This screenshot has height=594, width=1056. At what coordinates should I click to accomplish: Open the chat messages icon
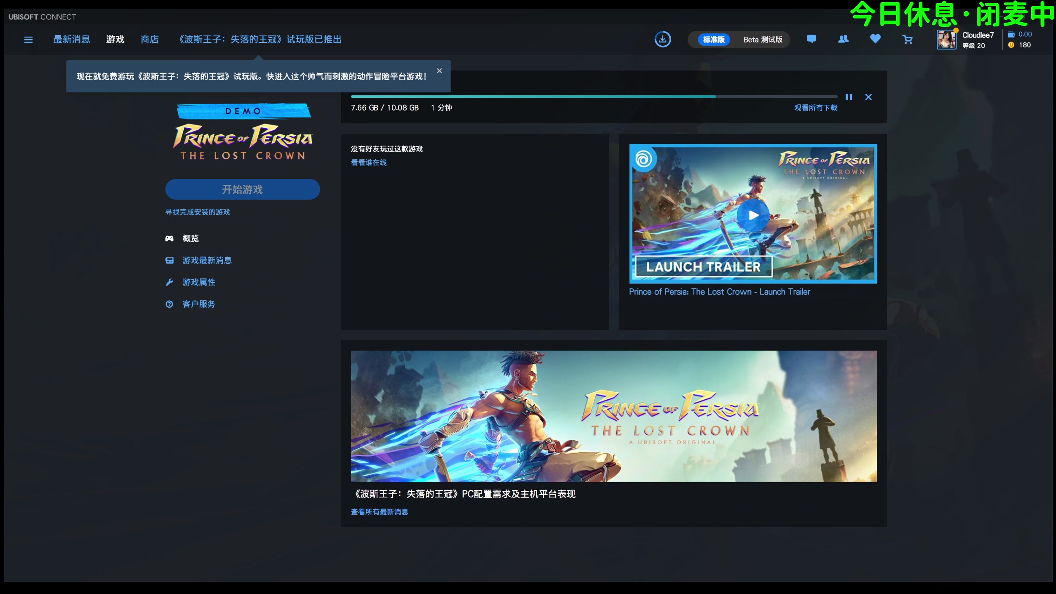[x=811, y=39]
